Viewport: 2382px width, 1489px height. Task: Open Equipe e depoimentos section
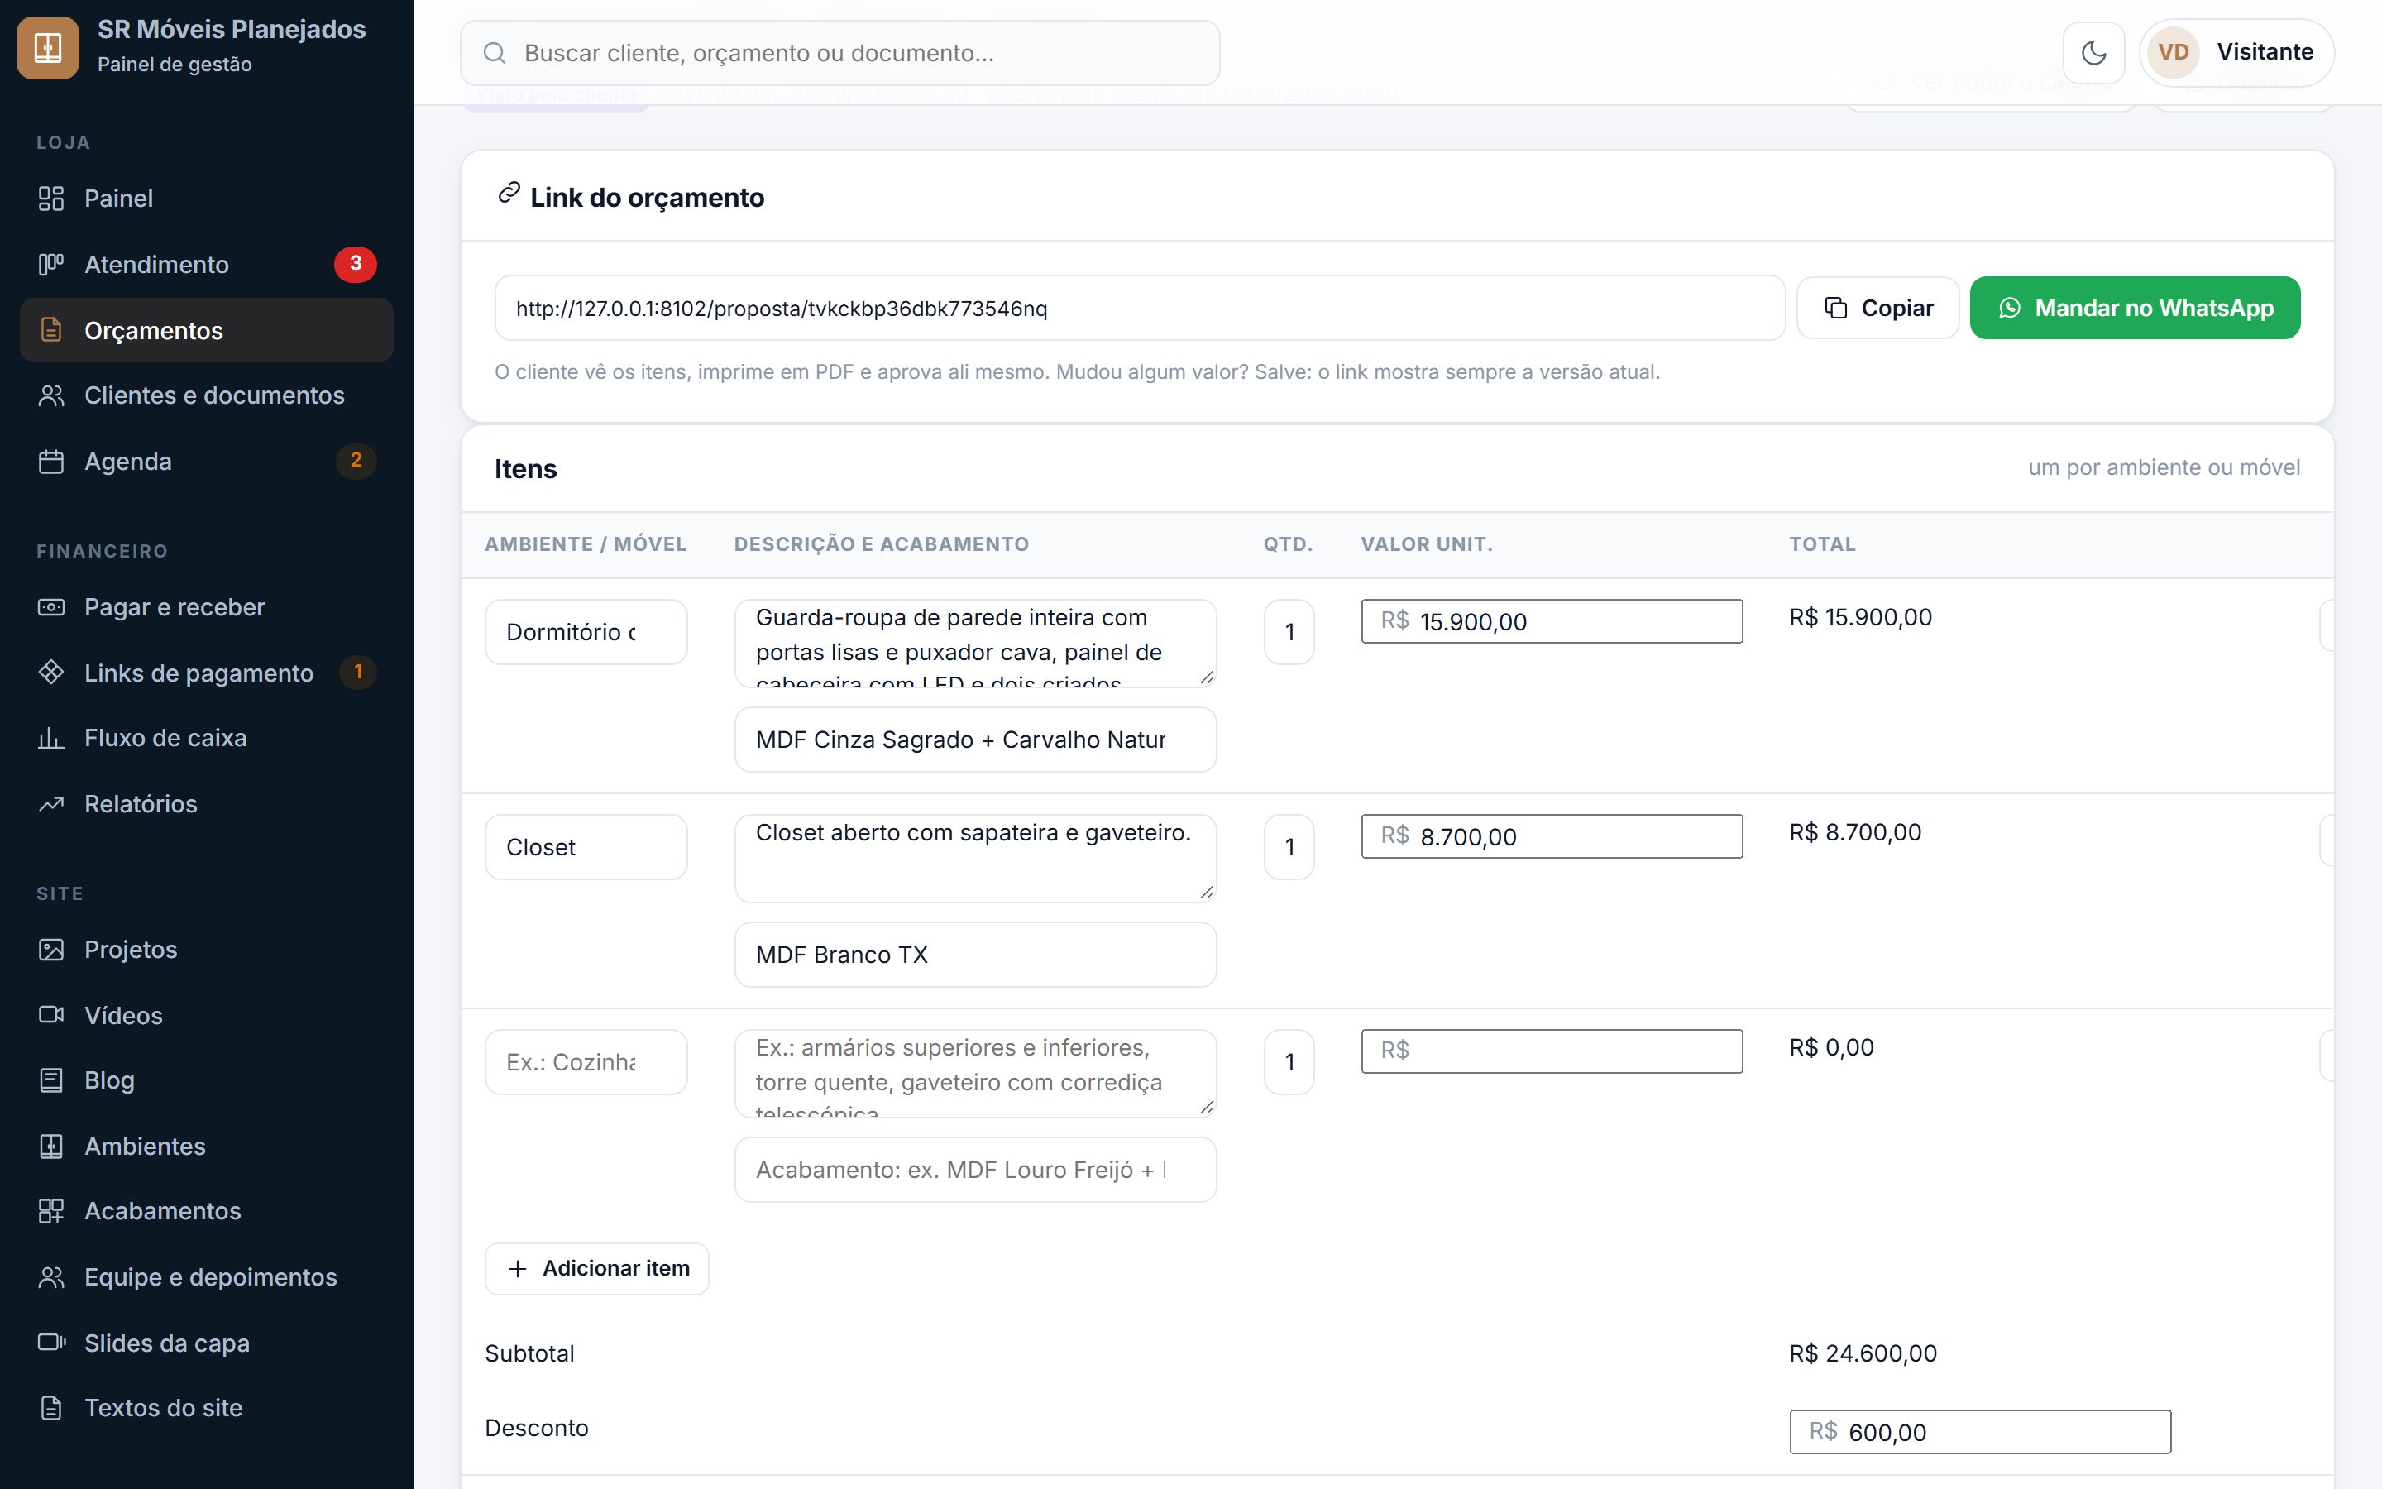tap(207, 1277)
